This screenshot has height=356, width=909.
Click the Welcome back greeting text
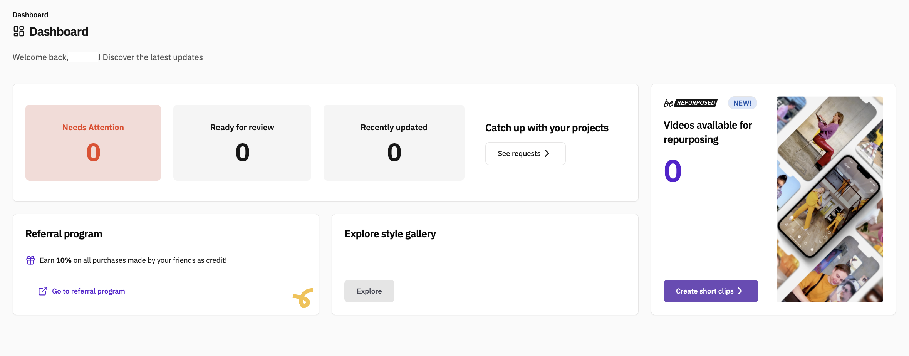108,57
